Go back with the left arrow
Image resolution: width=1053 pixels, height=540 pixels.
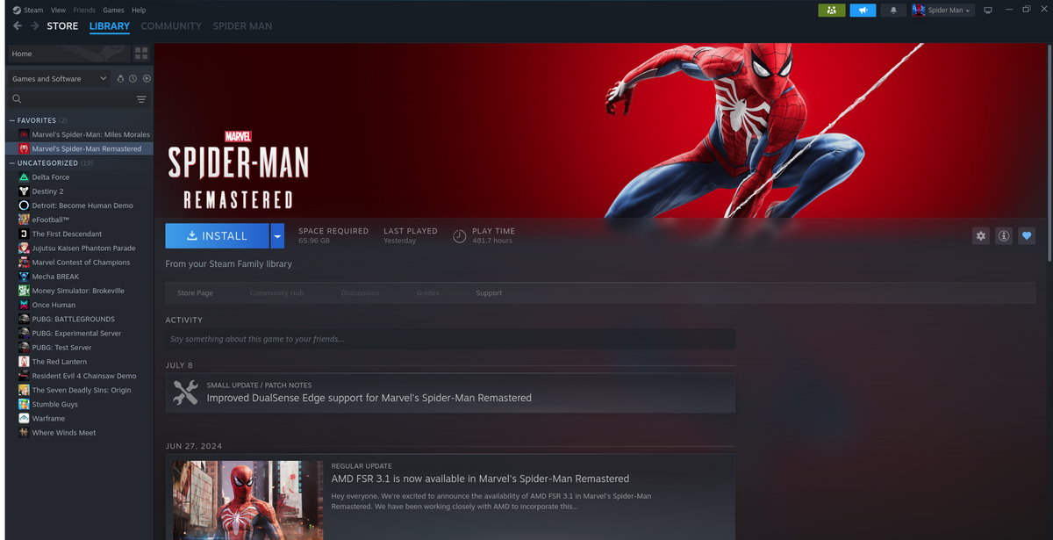pos(18,26)
